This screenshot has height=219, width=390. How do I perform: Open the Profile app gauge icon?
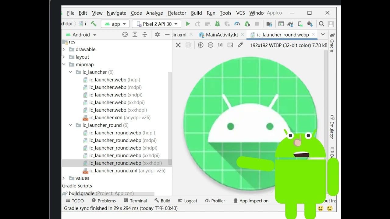[x=237, y=24]
